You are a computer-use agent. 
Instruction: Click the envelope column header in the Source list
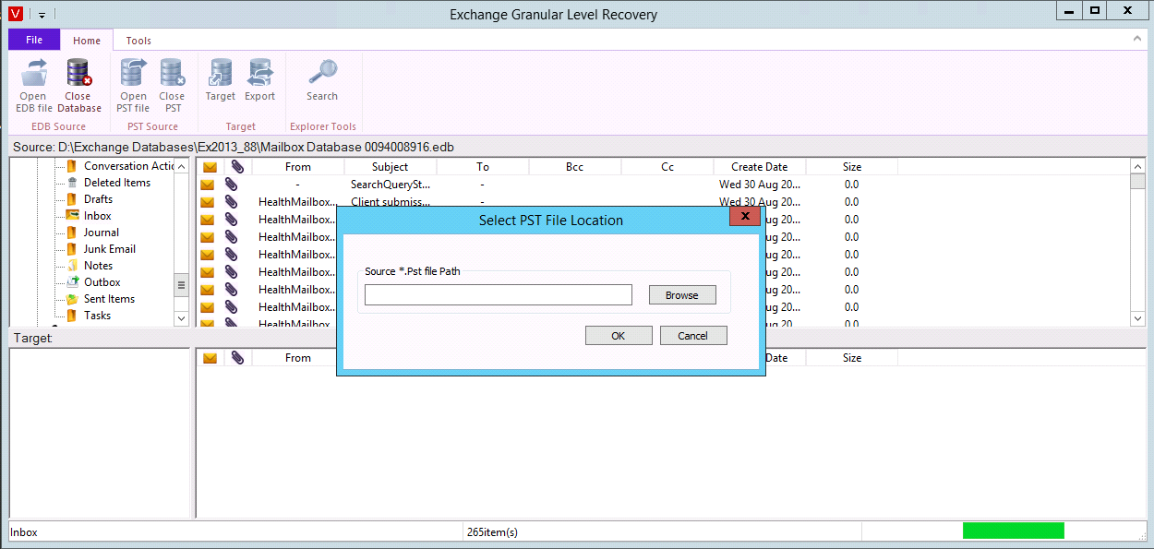tap(210, 167)
